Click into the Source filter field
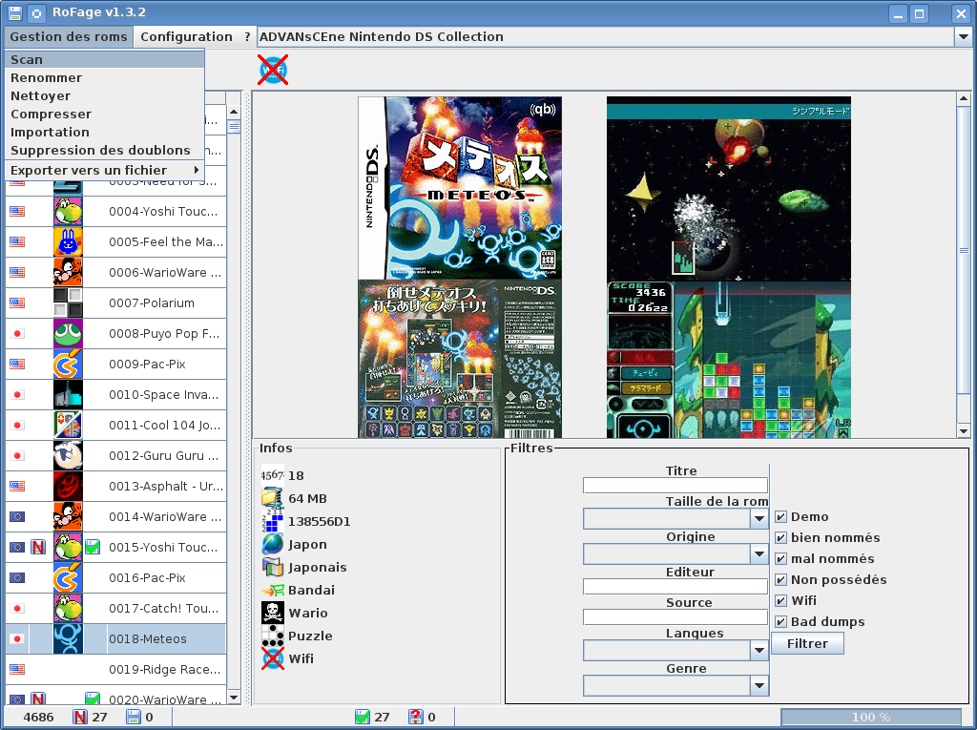The height and width of the screenshot is (730, 977). coord(676,617)
